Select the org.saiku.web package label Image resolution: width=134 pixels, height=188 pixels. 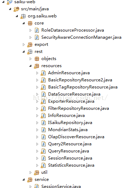(42, 16)
